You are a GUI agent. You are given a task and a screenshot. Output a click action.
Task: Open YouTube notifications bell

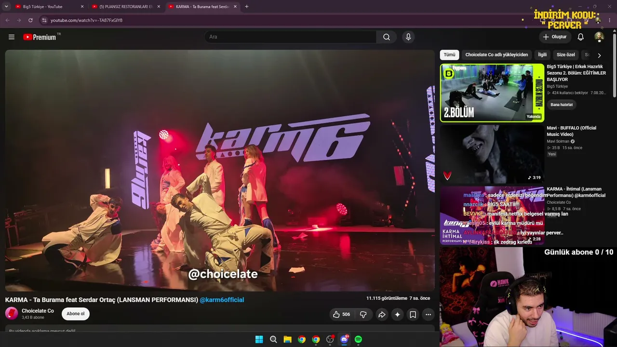(581, 37)
